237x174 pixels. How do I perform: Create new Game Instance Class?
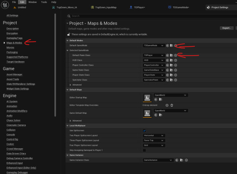[x=187, y=160]
